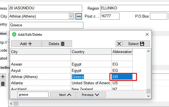The height and width of the screenshot is (107, 169).
Task: Click the Delete trash button in dialog
Action: [x=57, y=44]
